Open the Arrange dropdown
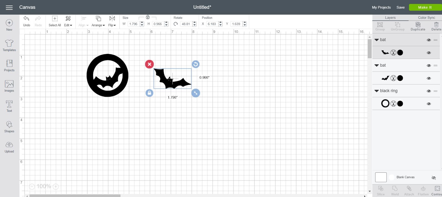The width and height of the screenshot is (442, 197). point(98,21)
